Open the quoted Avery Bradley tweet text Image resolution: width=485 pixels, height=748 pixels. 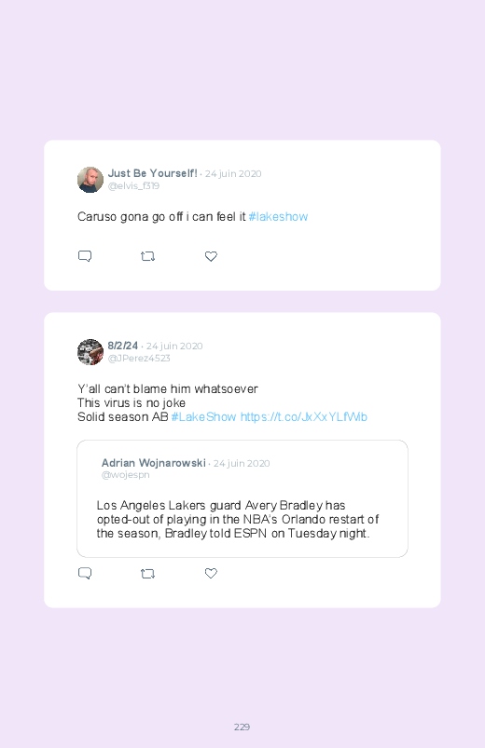(238, 519)
